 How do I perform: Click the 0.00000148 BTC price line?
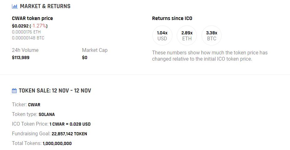click(28, 38)
